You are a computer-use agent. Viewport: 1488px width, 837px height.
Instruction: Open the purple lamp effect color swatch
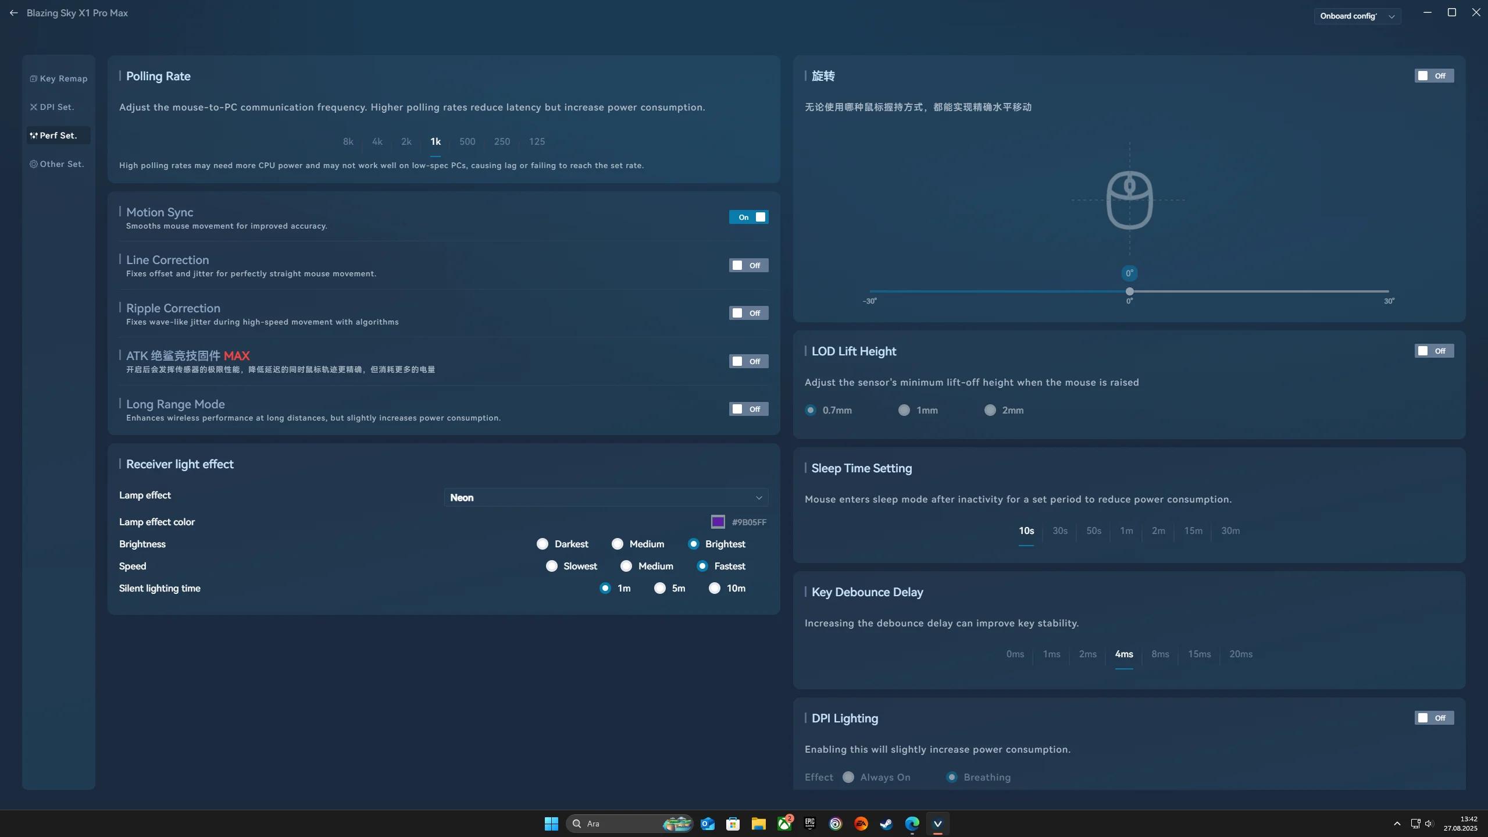(718, 522)
